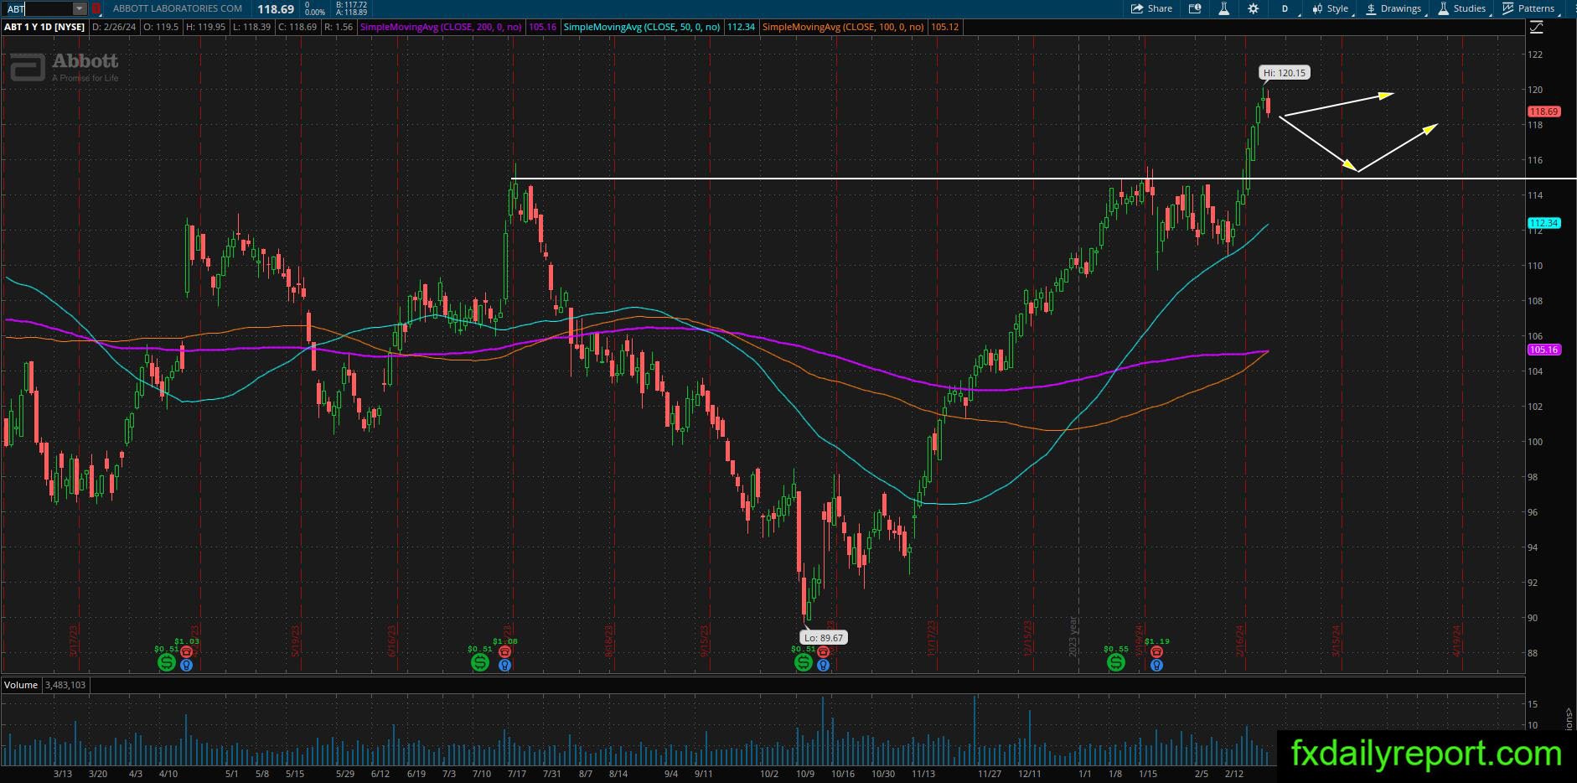
Task: Click the $1.08 earnings phone icon
Action: click(504, 651)
